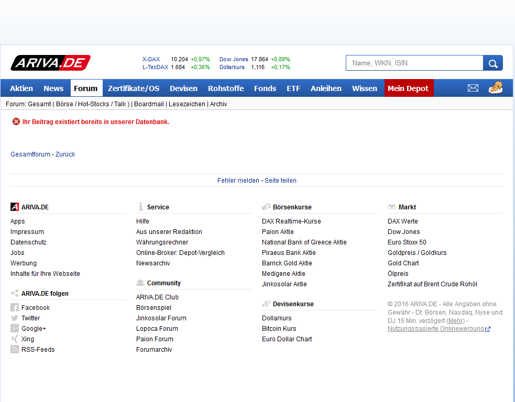Click the Mehr link in copyright

tap(456, 321)
